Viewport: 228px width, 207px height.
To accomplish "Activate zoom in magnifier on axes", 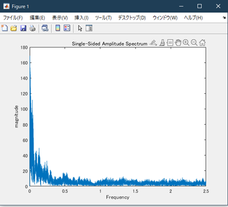I will point(186,43).
